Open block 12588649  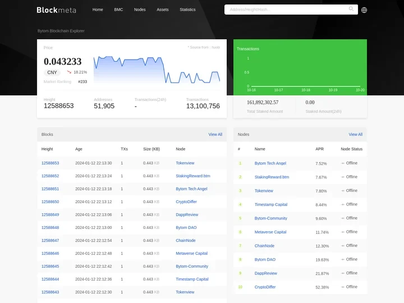50,214
